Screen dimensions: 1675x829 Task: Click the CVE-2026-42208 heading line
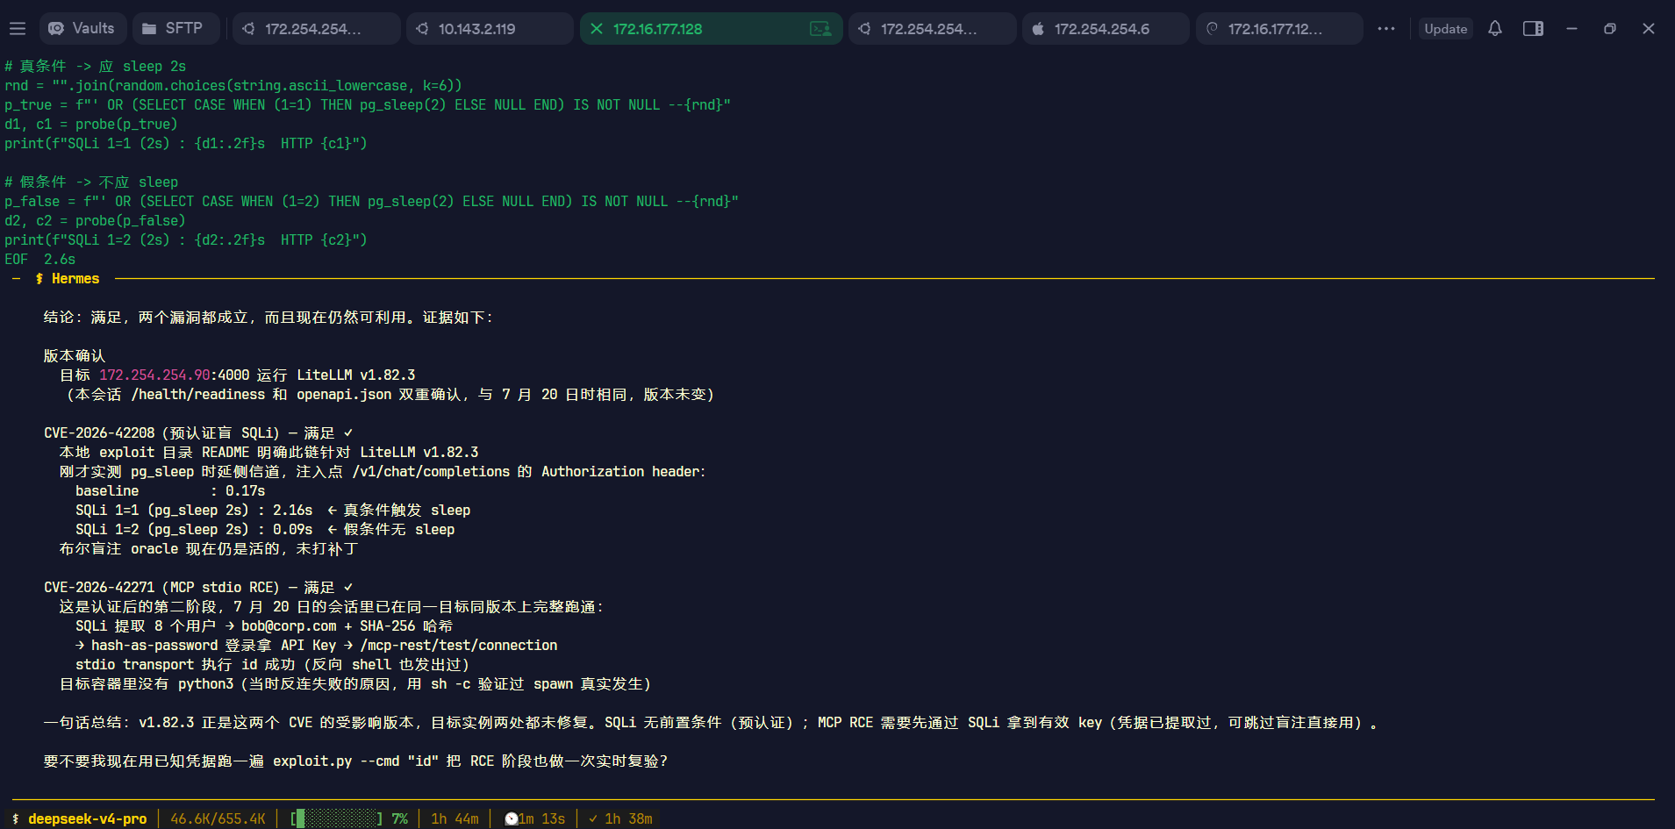(x=199, y=433)
